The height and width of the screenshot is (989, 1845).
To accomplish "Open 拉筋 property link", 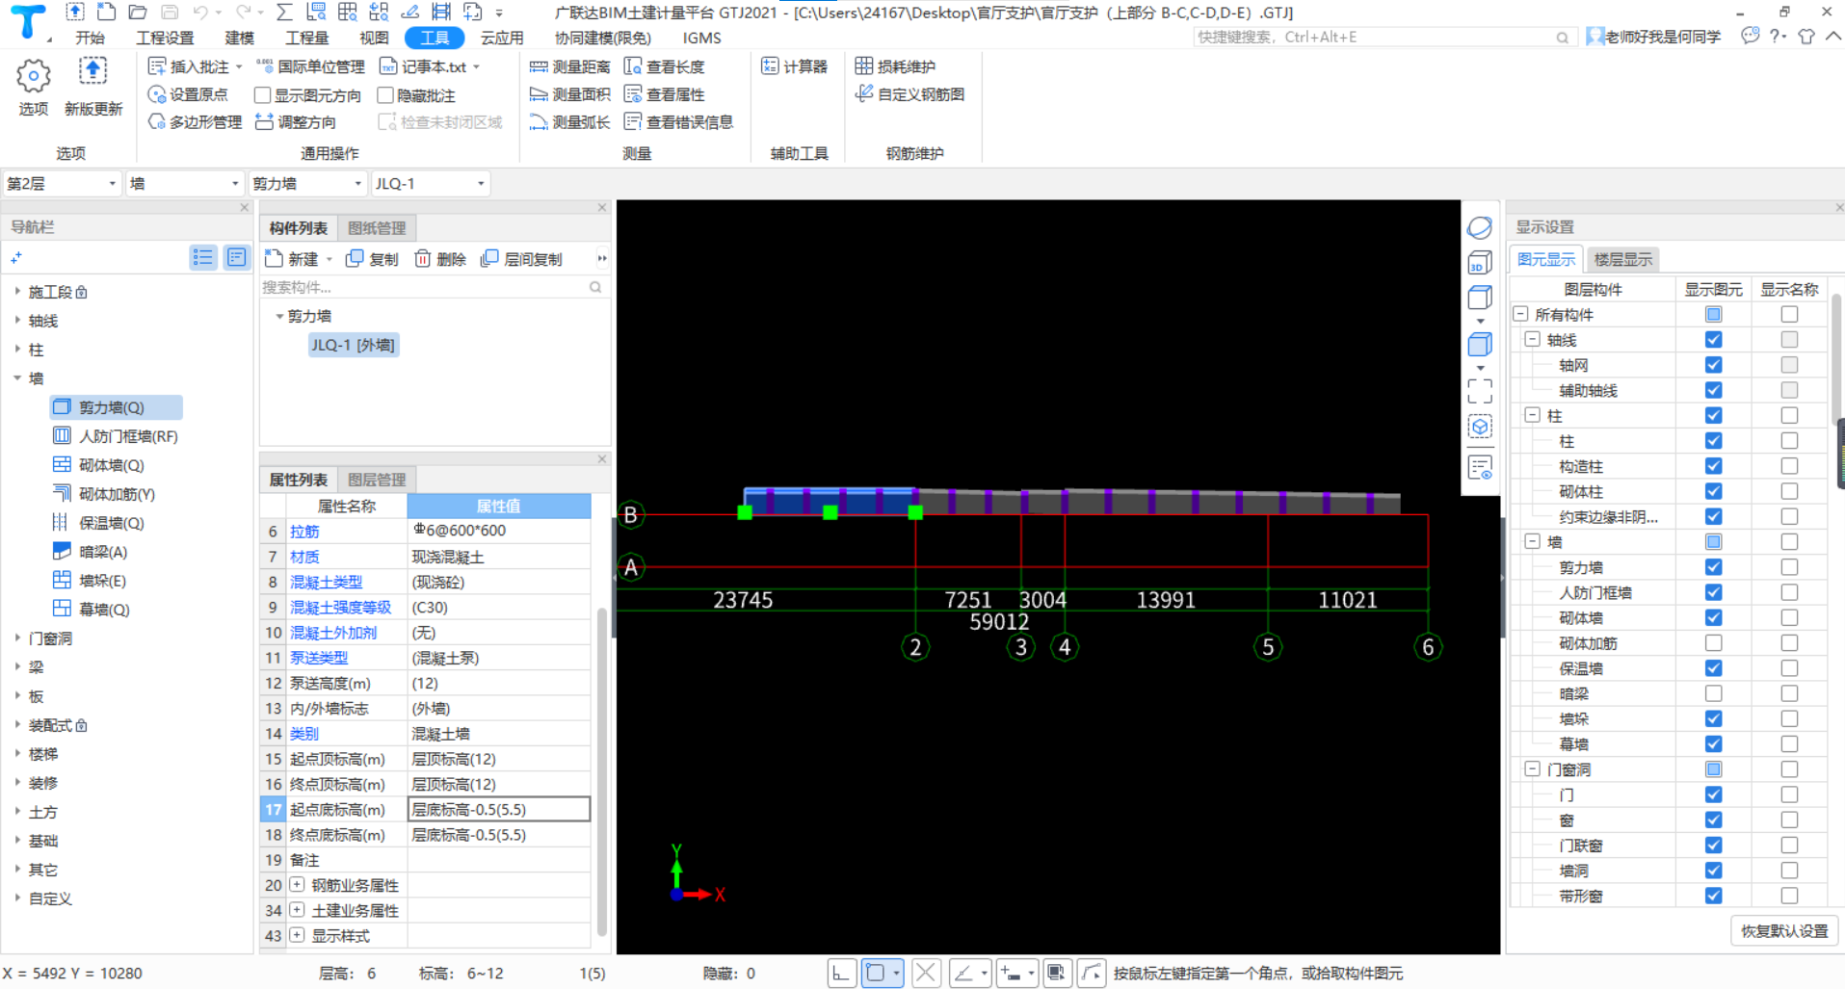I will tap(304, 531).
